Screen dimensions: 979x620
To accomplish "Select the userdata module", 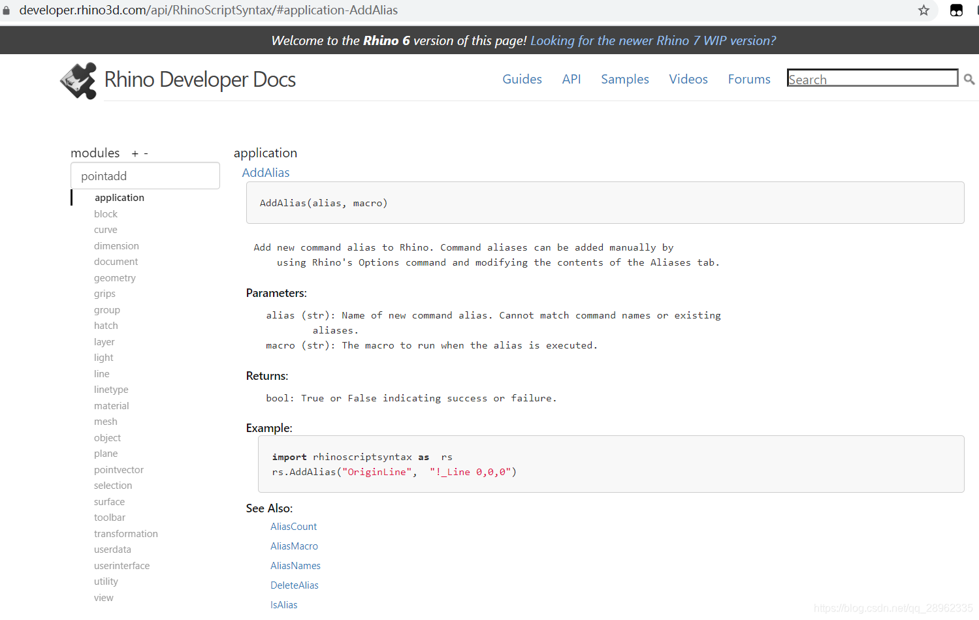I will [112, 550].
